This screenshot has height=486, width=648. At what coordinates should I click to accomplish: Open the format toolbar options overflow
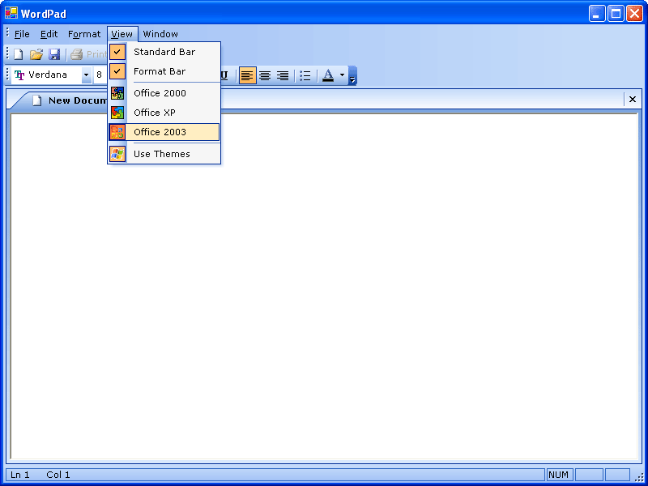point(352,75)
